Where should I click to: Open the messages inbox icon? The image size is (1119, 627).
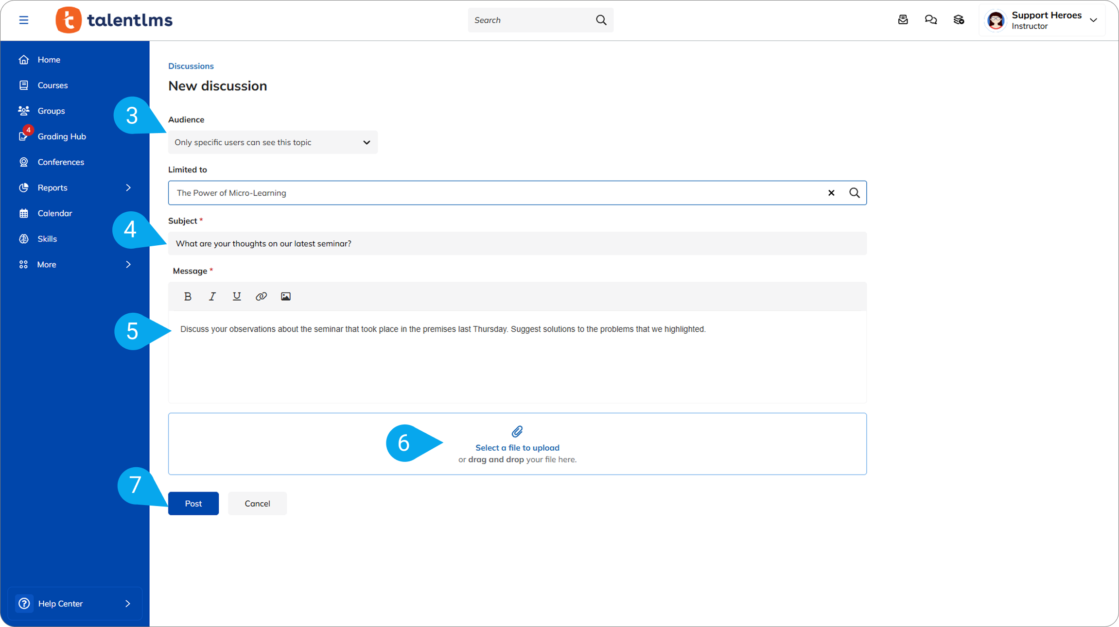(x=903, y=20)
